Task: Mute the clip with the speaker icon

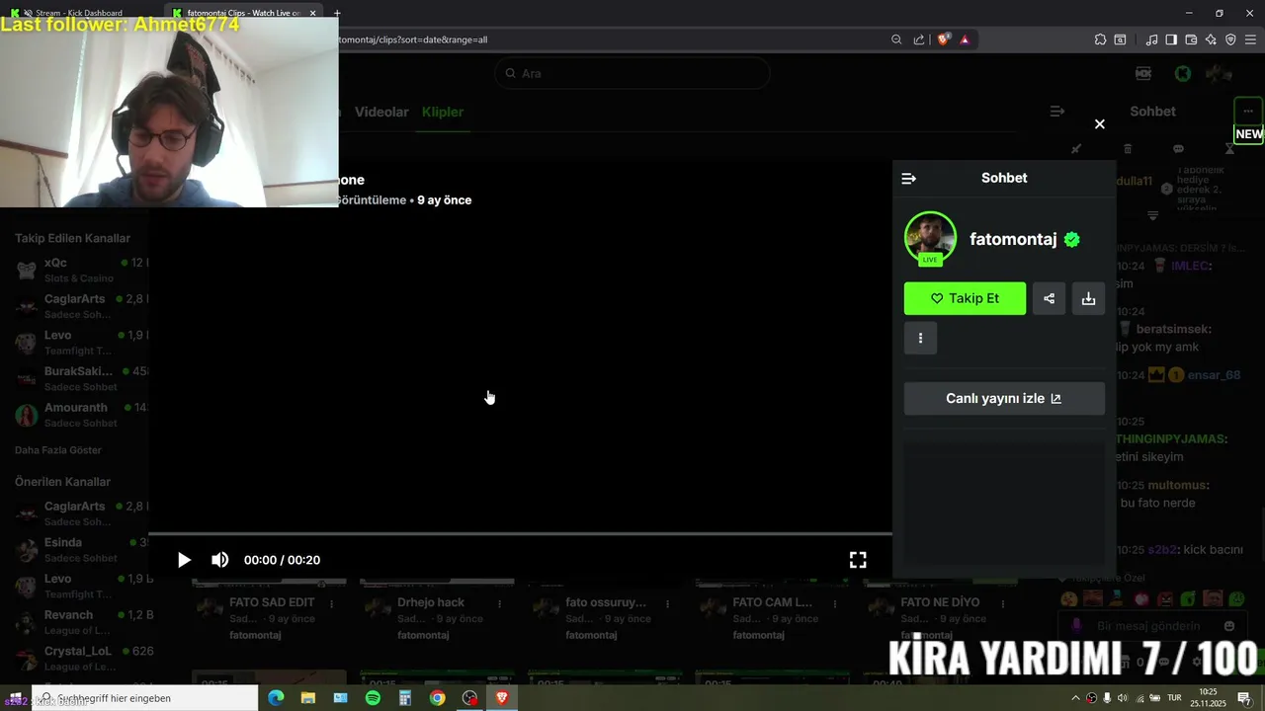Action: coord(219,560)
